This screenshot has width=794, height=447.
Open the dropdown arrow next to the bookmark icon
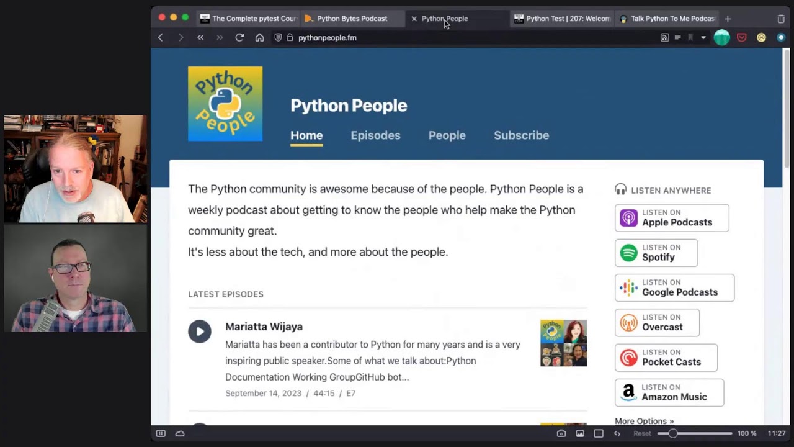click(703, 38)
